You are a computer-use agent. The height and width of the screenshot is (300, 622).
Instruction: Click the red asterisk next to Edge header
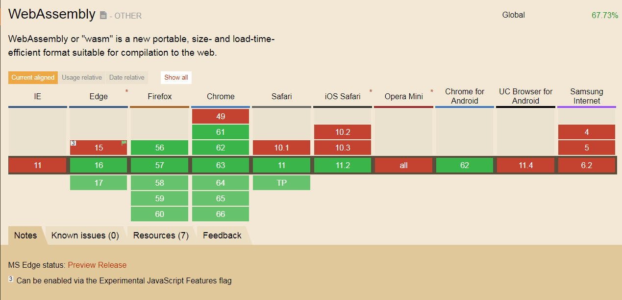coord(127,91)
